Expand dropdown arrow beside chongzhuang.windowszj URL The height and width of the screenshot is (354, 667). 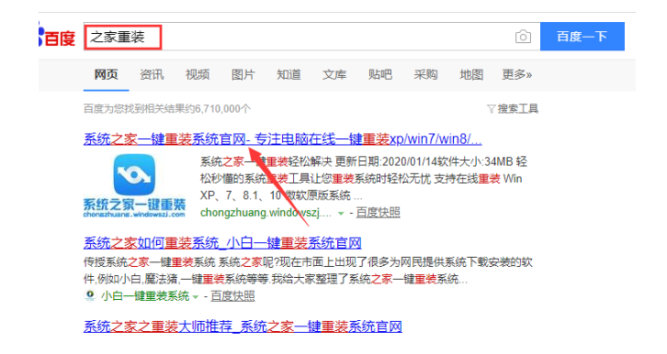[x=341, y=214]
